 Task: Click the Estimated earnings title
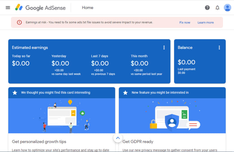pyautogui.click(x=30, y=48)
